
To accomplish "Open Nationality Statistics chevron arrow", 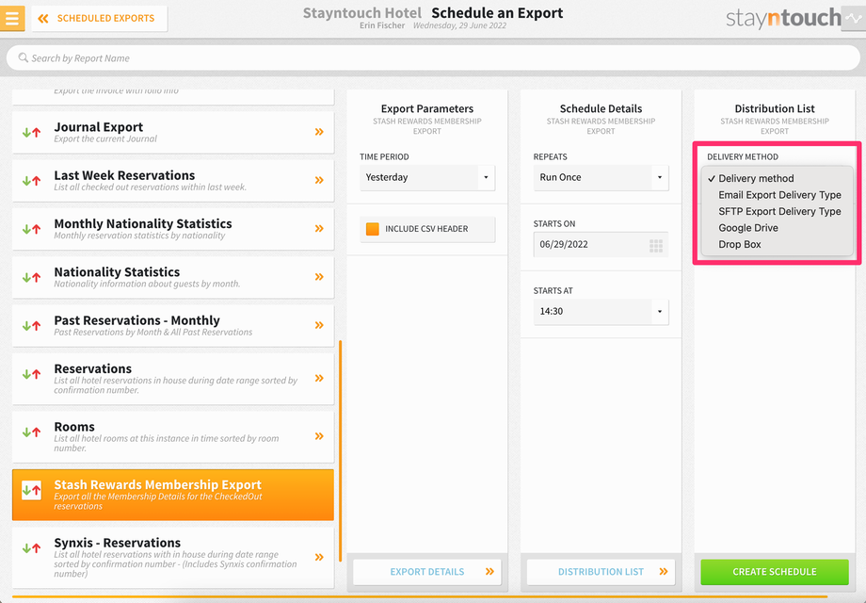I will tap(319, 277).
